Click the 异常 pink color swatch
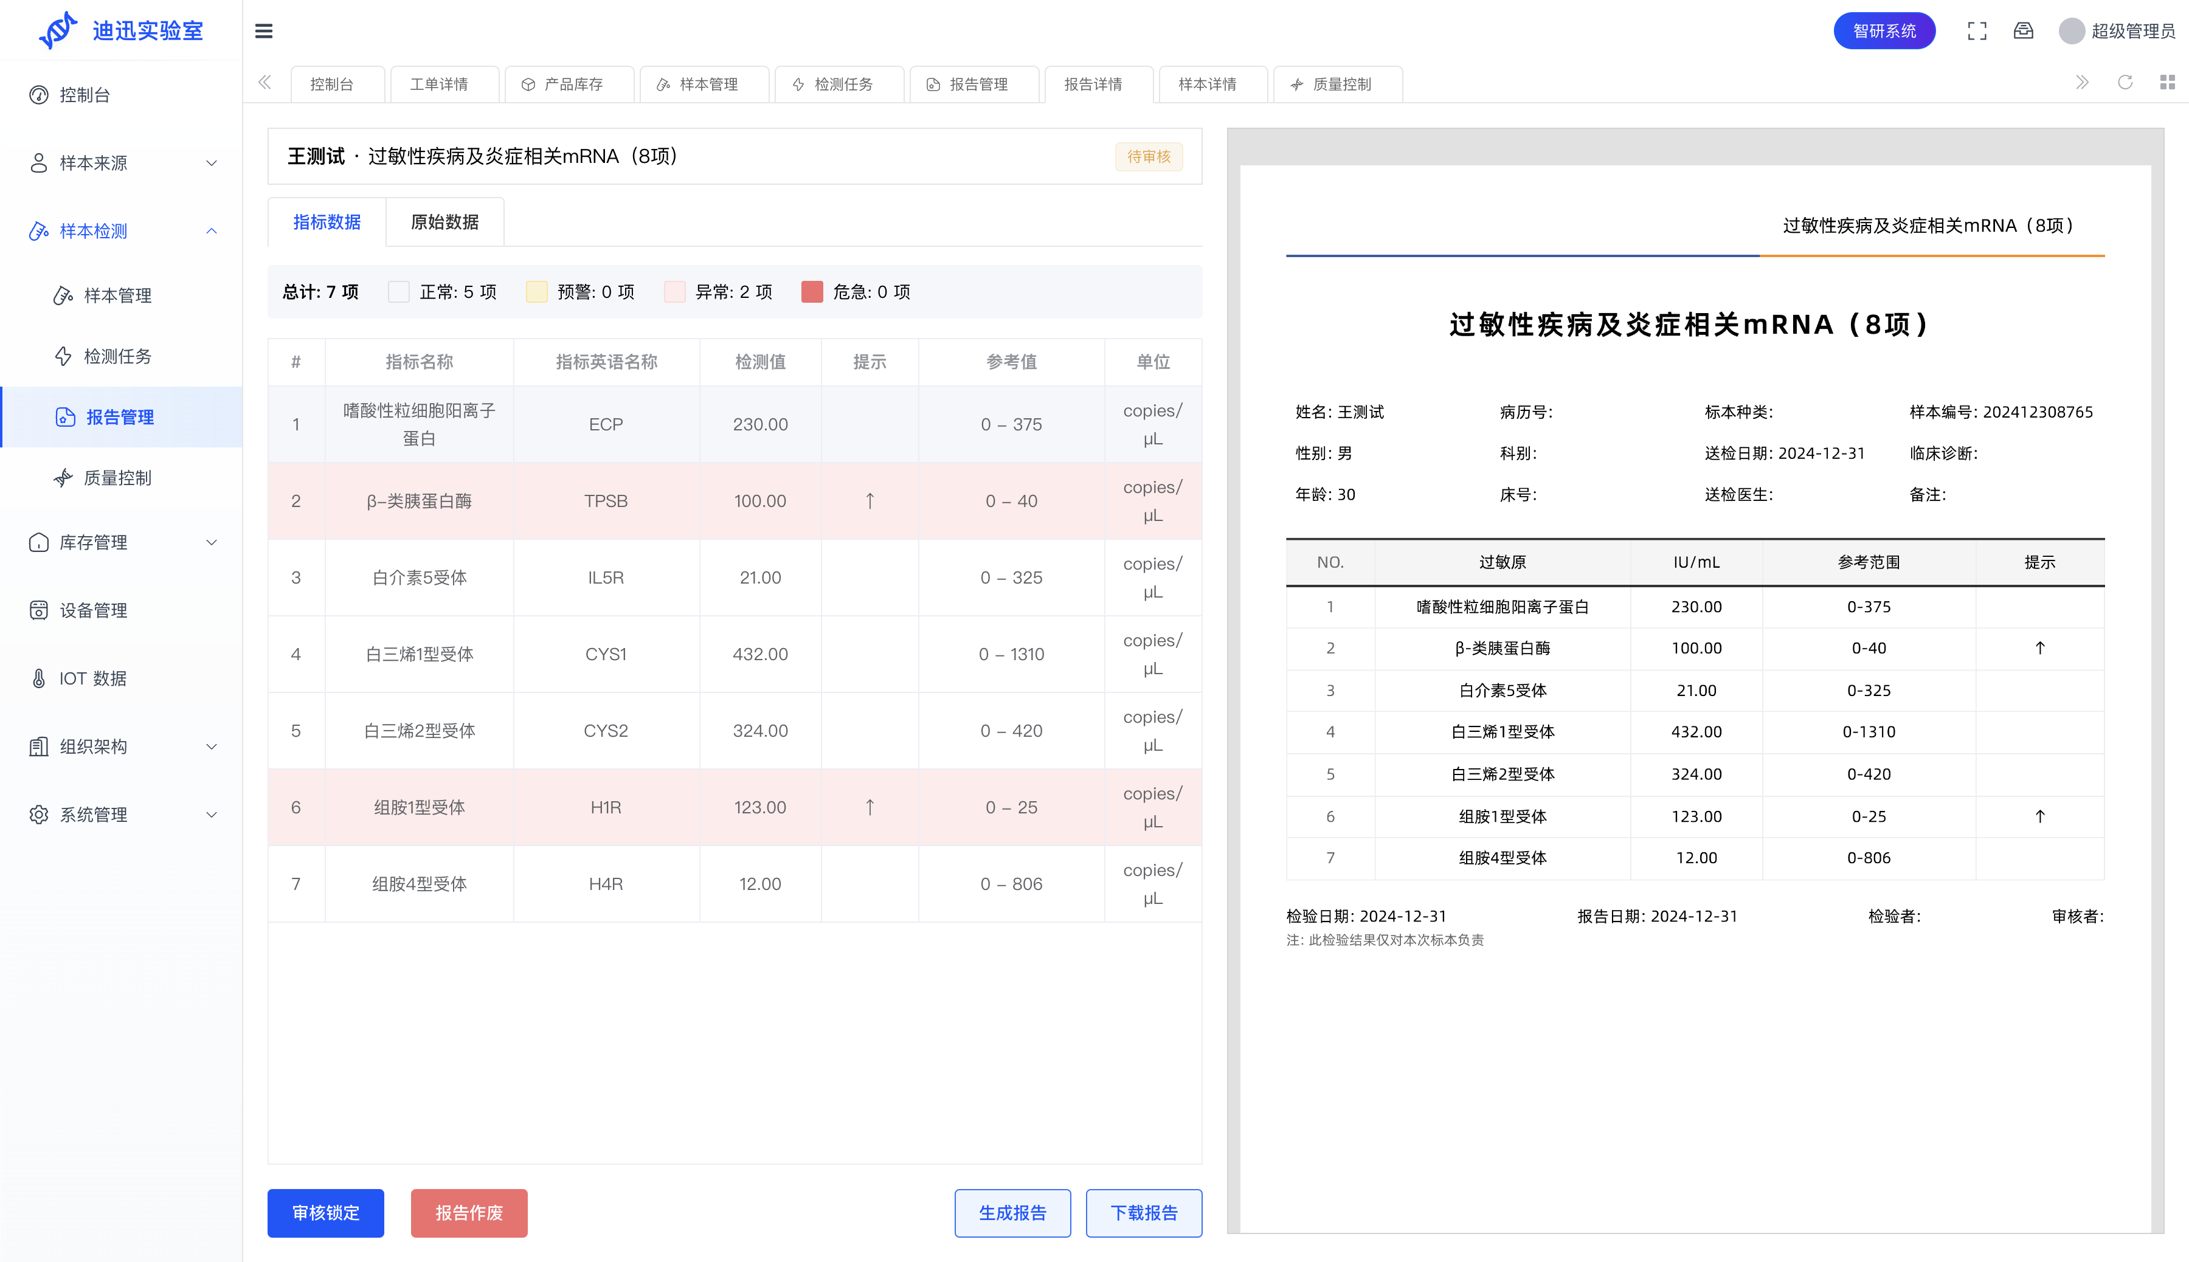Viewport: 2189px width, 1262px height. [674, 292]
